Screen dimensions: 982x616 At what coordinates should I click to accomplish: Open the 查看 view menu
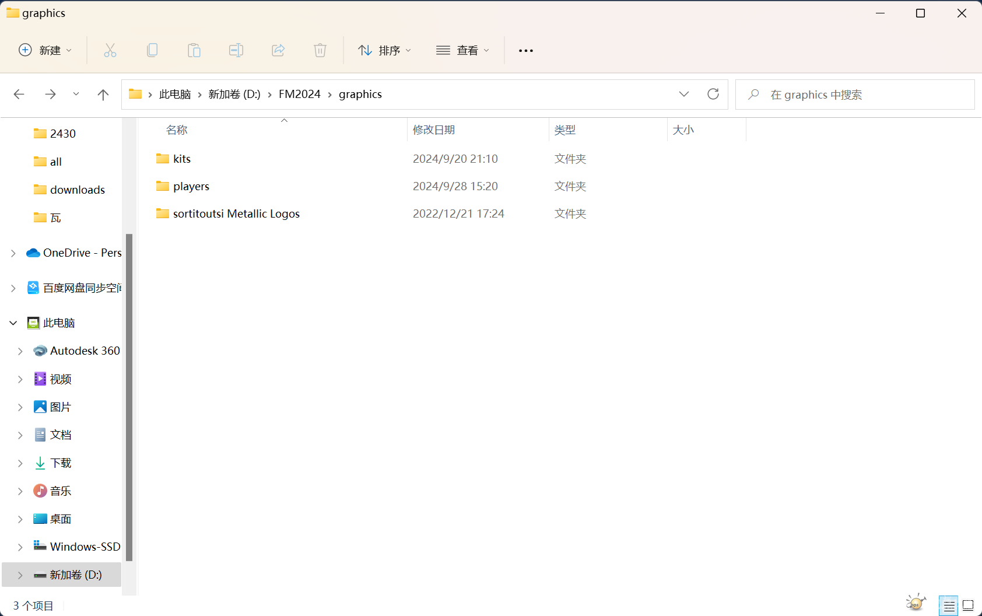point(463,50)
